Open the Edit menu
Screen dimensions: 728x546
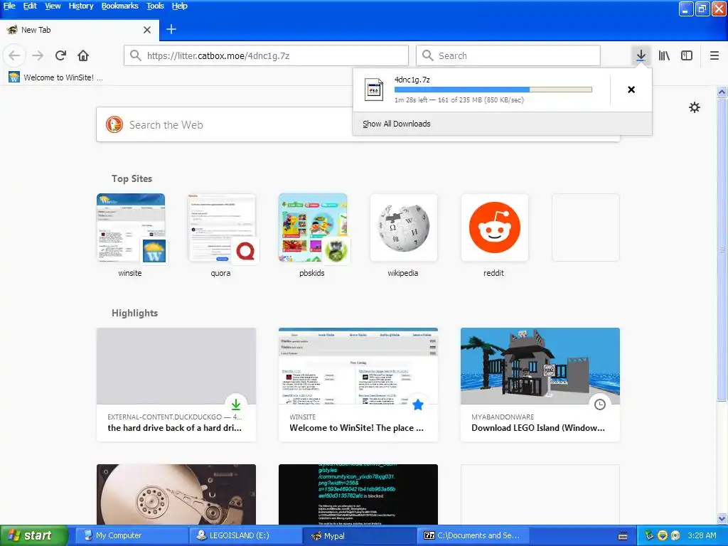click(30, 6)
